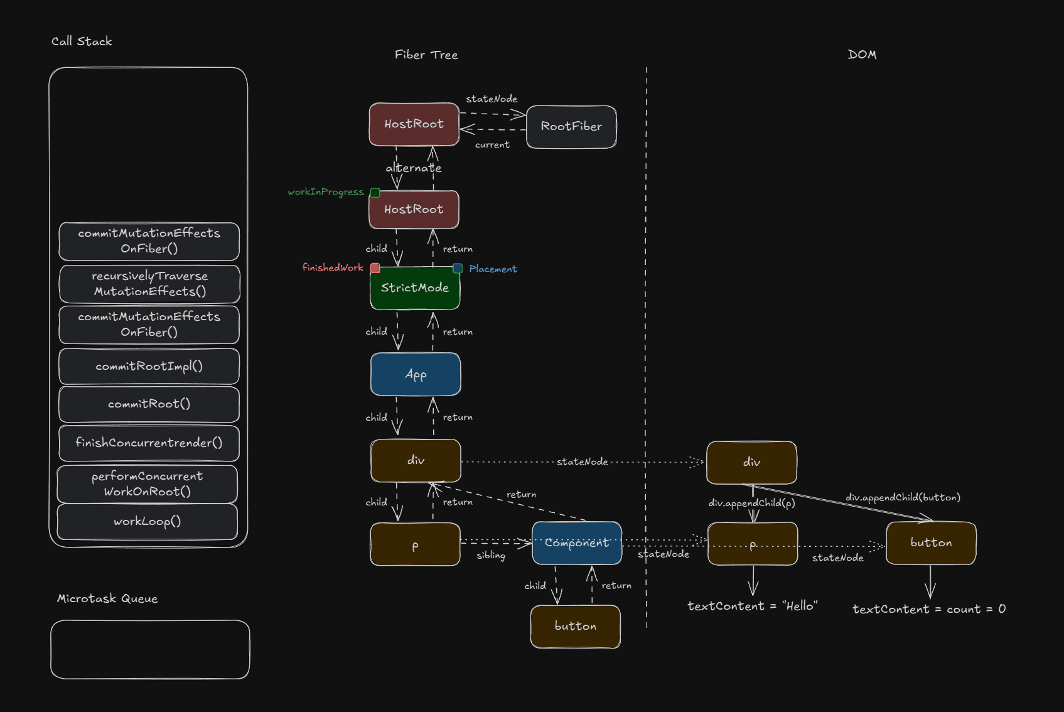Select the recursivelyTraverseMutationEffects() stack frame
The height and width of the screenshot is (712, 1064).
[149, 284]
